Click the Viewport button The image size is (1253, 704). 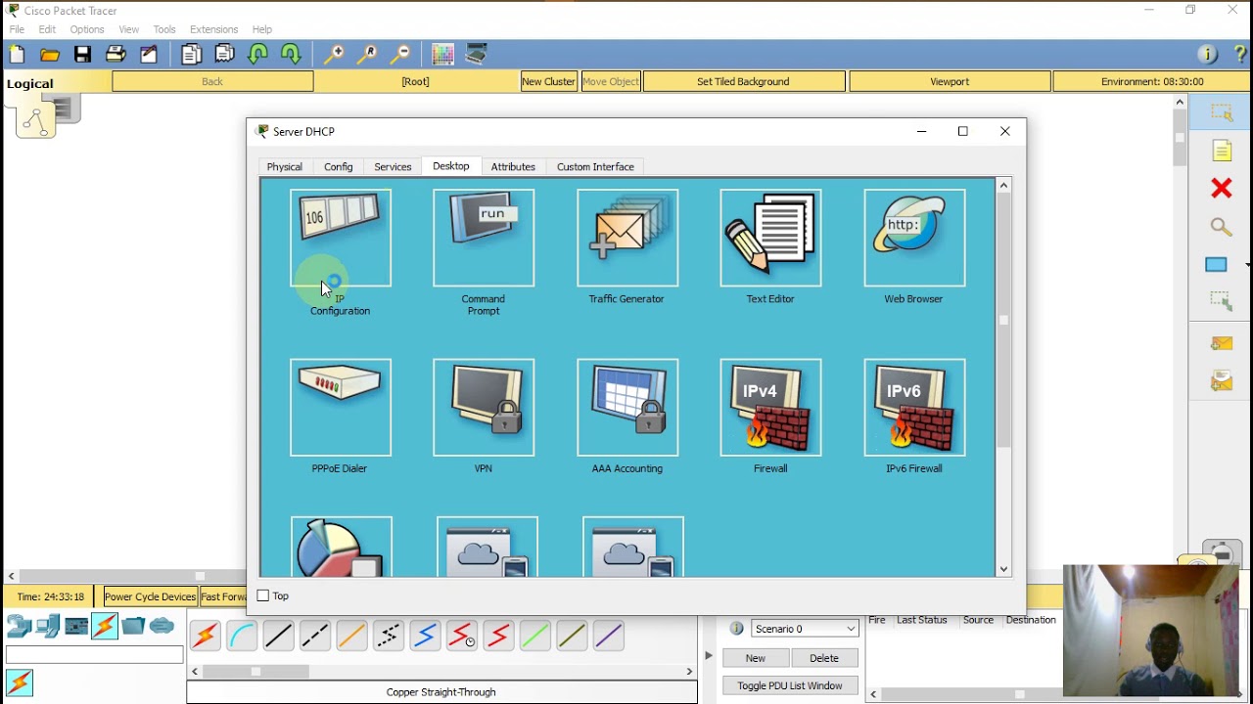[x=950, y=82]
